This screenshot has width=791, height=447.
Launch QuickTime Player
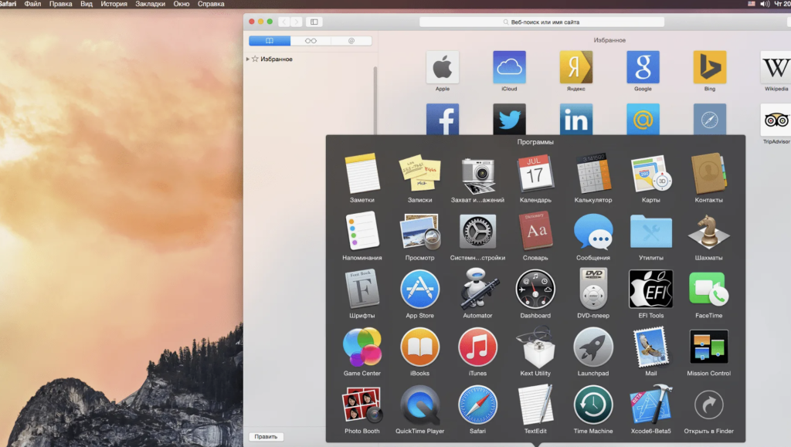coord(419,405)
